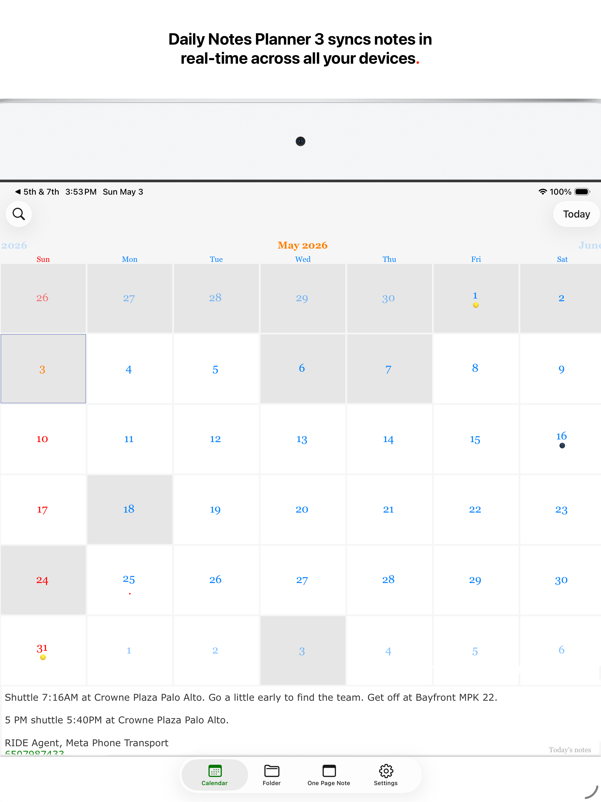
Task: Click the Sun weekday header
Action: [x=43, y=259]
